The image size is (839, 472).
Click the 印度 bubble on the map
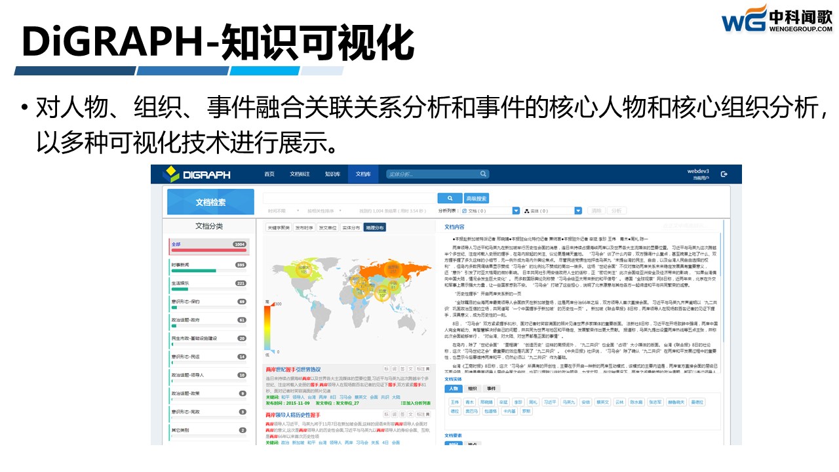tap(382, 293)
